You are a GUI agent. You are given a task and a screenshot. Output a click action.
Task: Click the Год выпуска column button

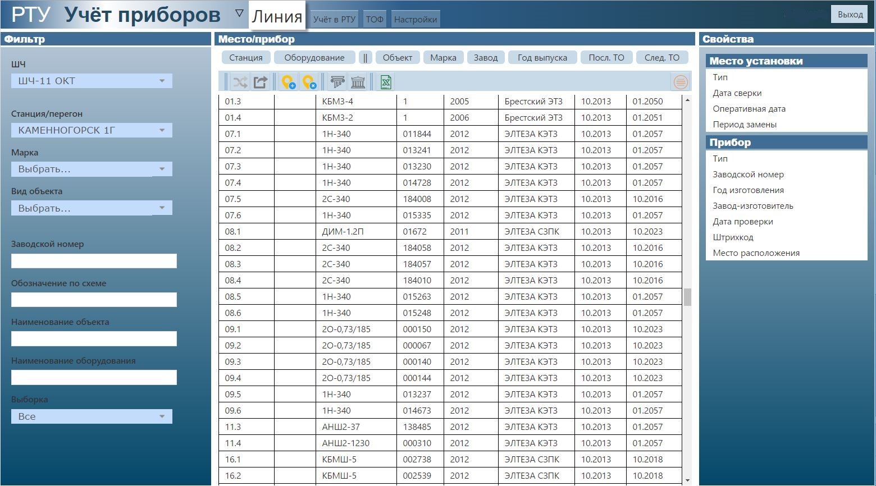tap(542, 57)
